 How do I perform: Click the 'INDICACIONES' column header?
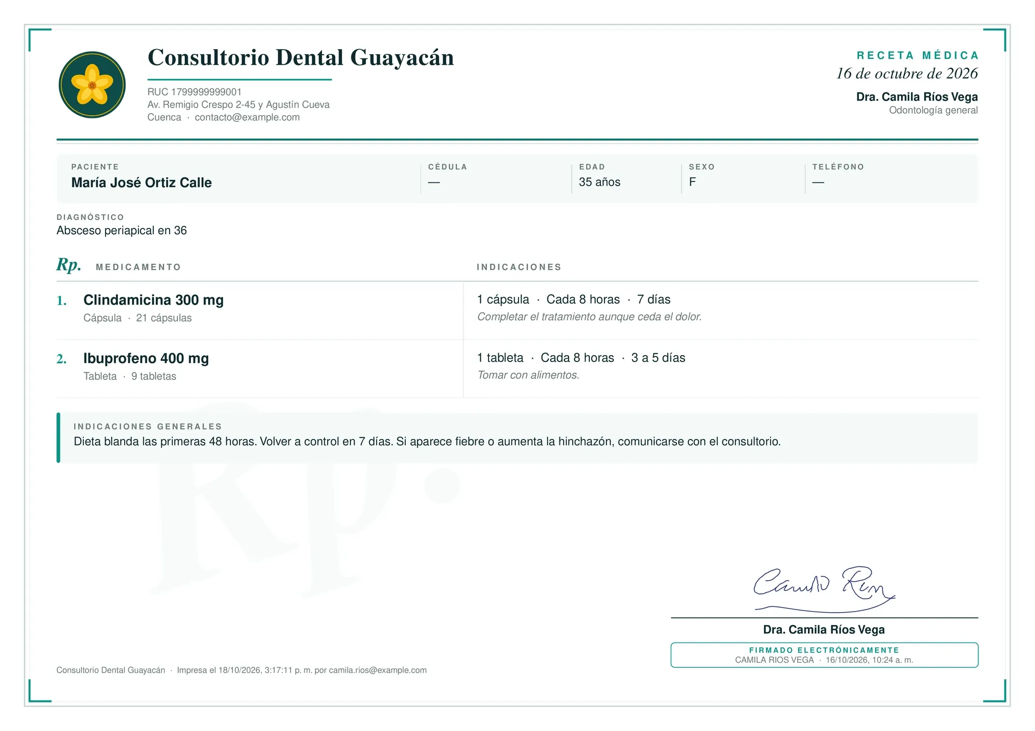[x=519, y=267]
